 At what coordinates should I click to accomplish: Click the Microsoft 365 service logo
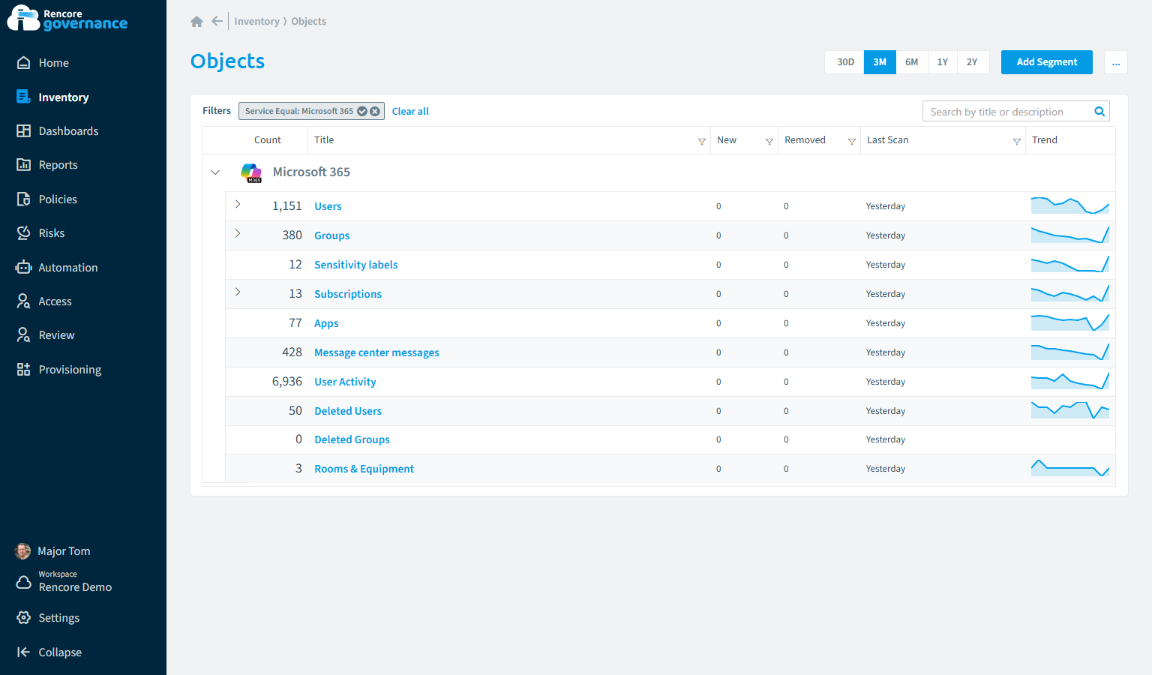[251, 172]
